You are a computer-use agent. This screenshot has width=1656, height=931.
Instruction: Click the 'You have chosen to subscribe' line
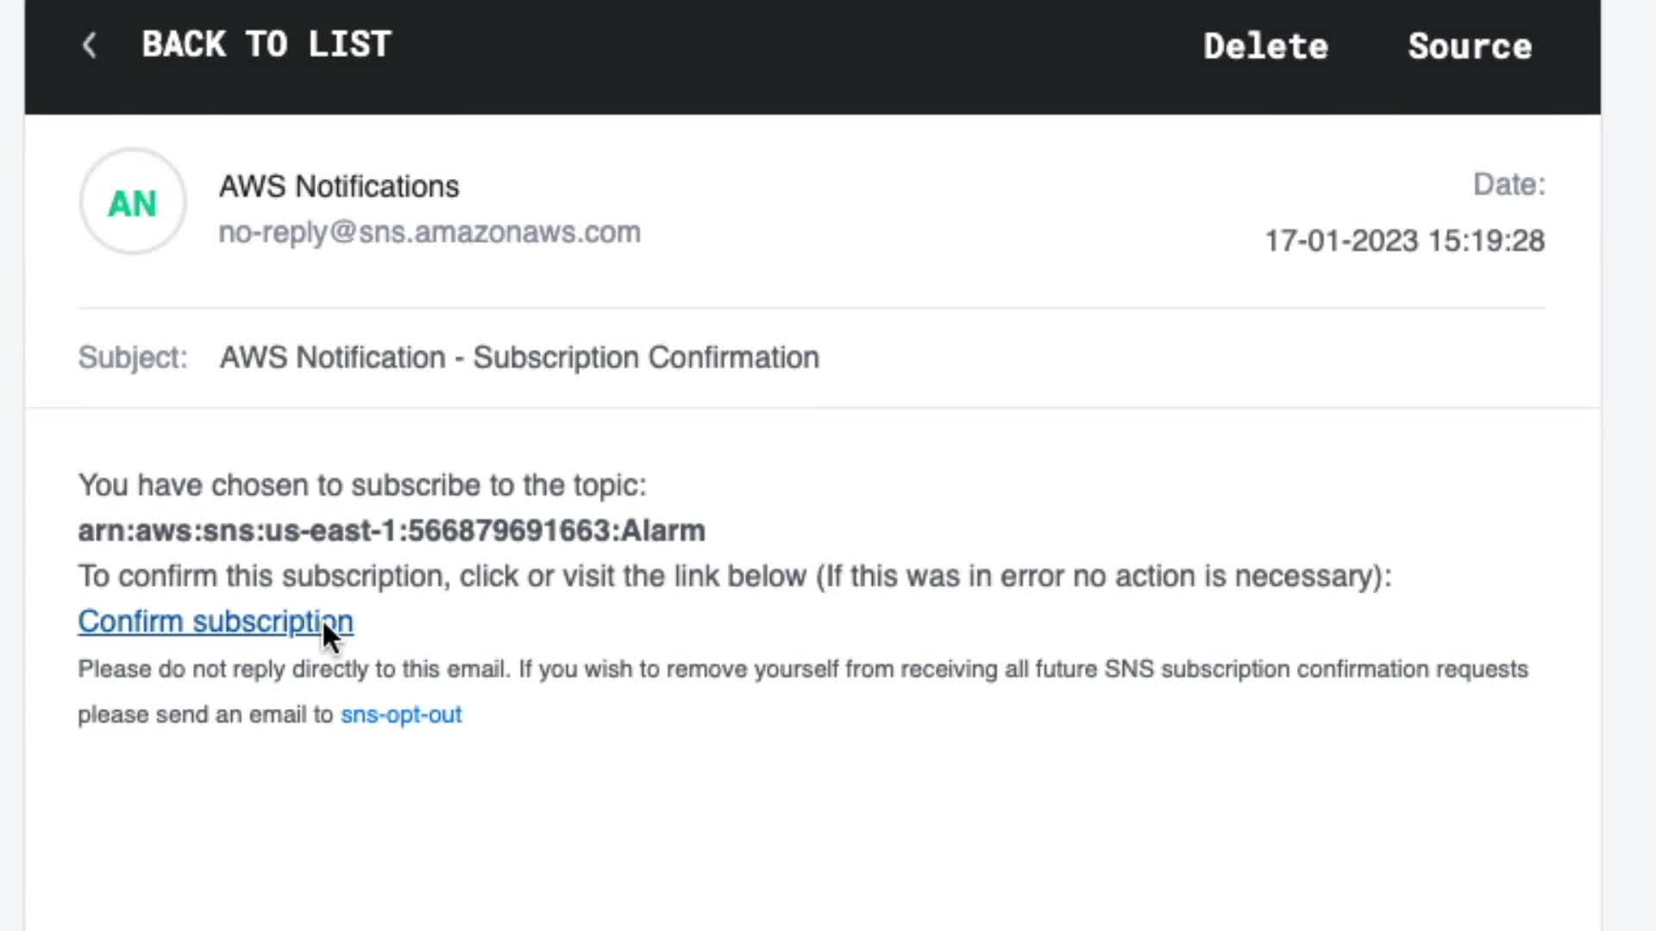click(x=362, y=485)
